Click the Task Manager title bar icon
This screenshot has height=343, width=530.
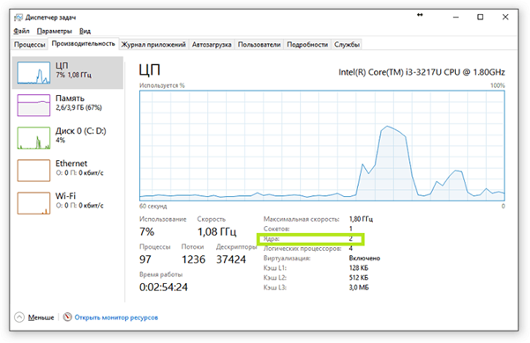click(19, 18)
